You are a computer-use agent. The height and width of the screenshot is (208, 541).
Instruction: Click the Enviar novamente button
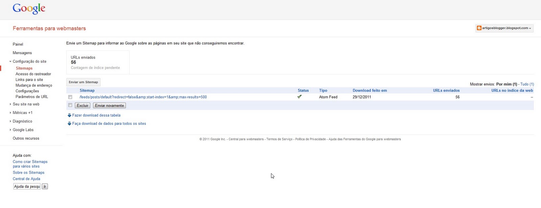pyautogui.click(x=109, y=106)
